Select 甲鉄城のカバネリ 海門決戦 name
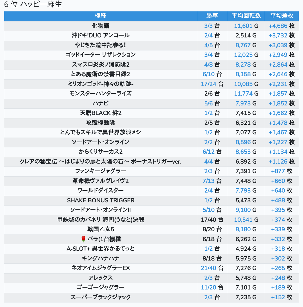The image size is (303, 307). tap(100, 220)
